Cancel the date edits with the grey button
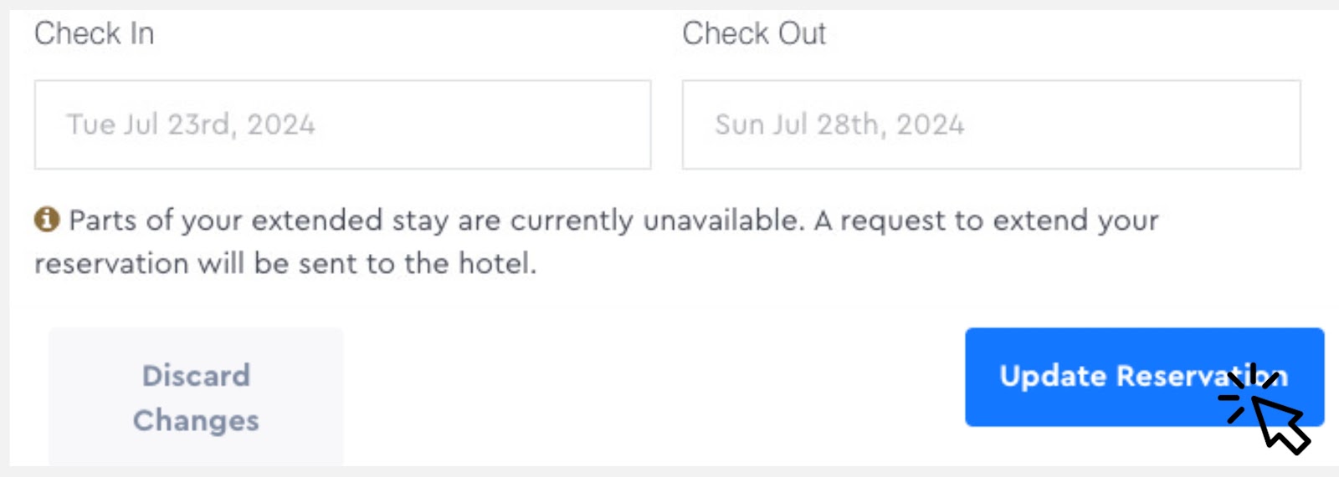Viewport: 1339px width, 477px height. click(x=196, y=398)
